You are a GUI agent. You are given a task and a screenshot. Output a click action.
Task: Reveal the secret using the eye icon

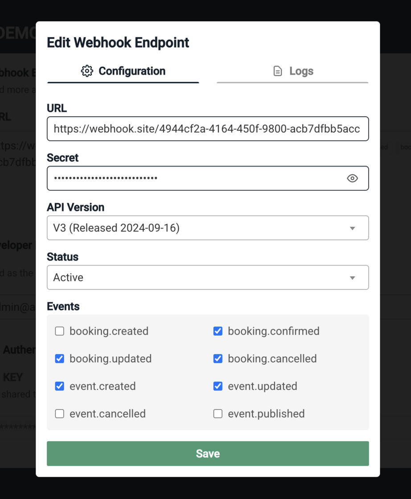[x=352, y=178]
